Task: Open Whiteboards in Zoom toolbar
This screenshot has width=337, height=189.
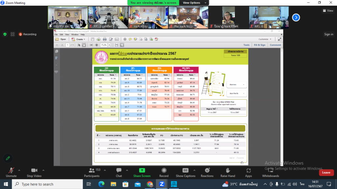Action: tap(271, 173)
